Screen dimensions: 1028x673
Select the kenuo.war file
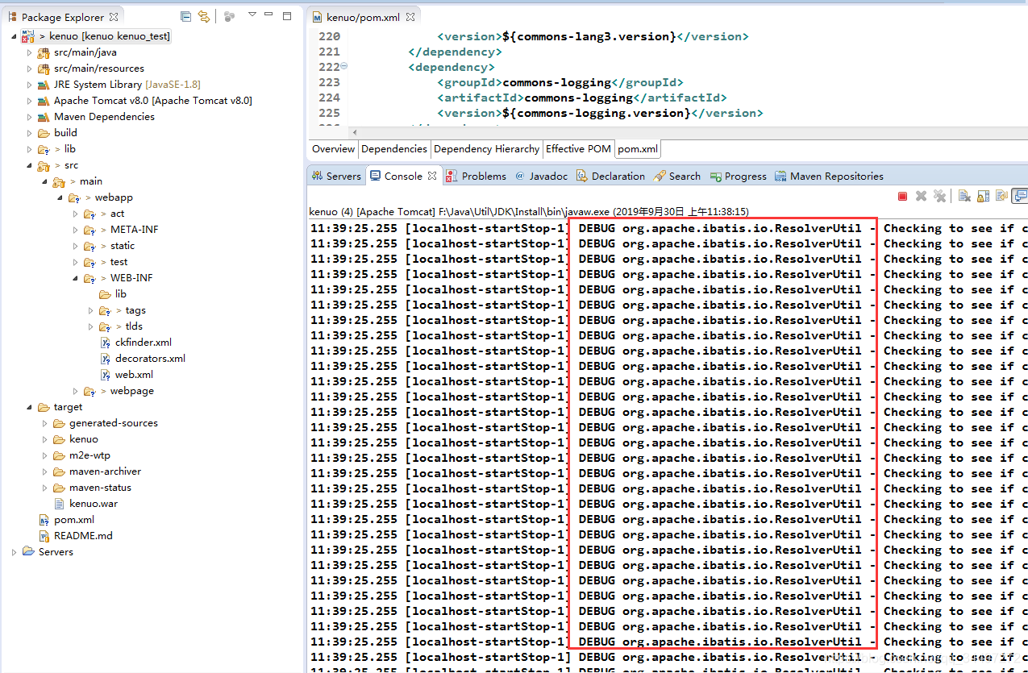tap(94, 504)
